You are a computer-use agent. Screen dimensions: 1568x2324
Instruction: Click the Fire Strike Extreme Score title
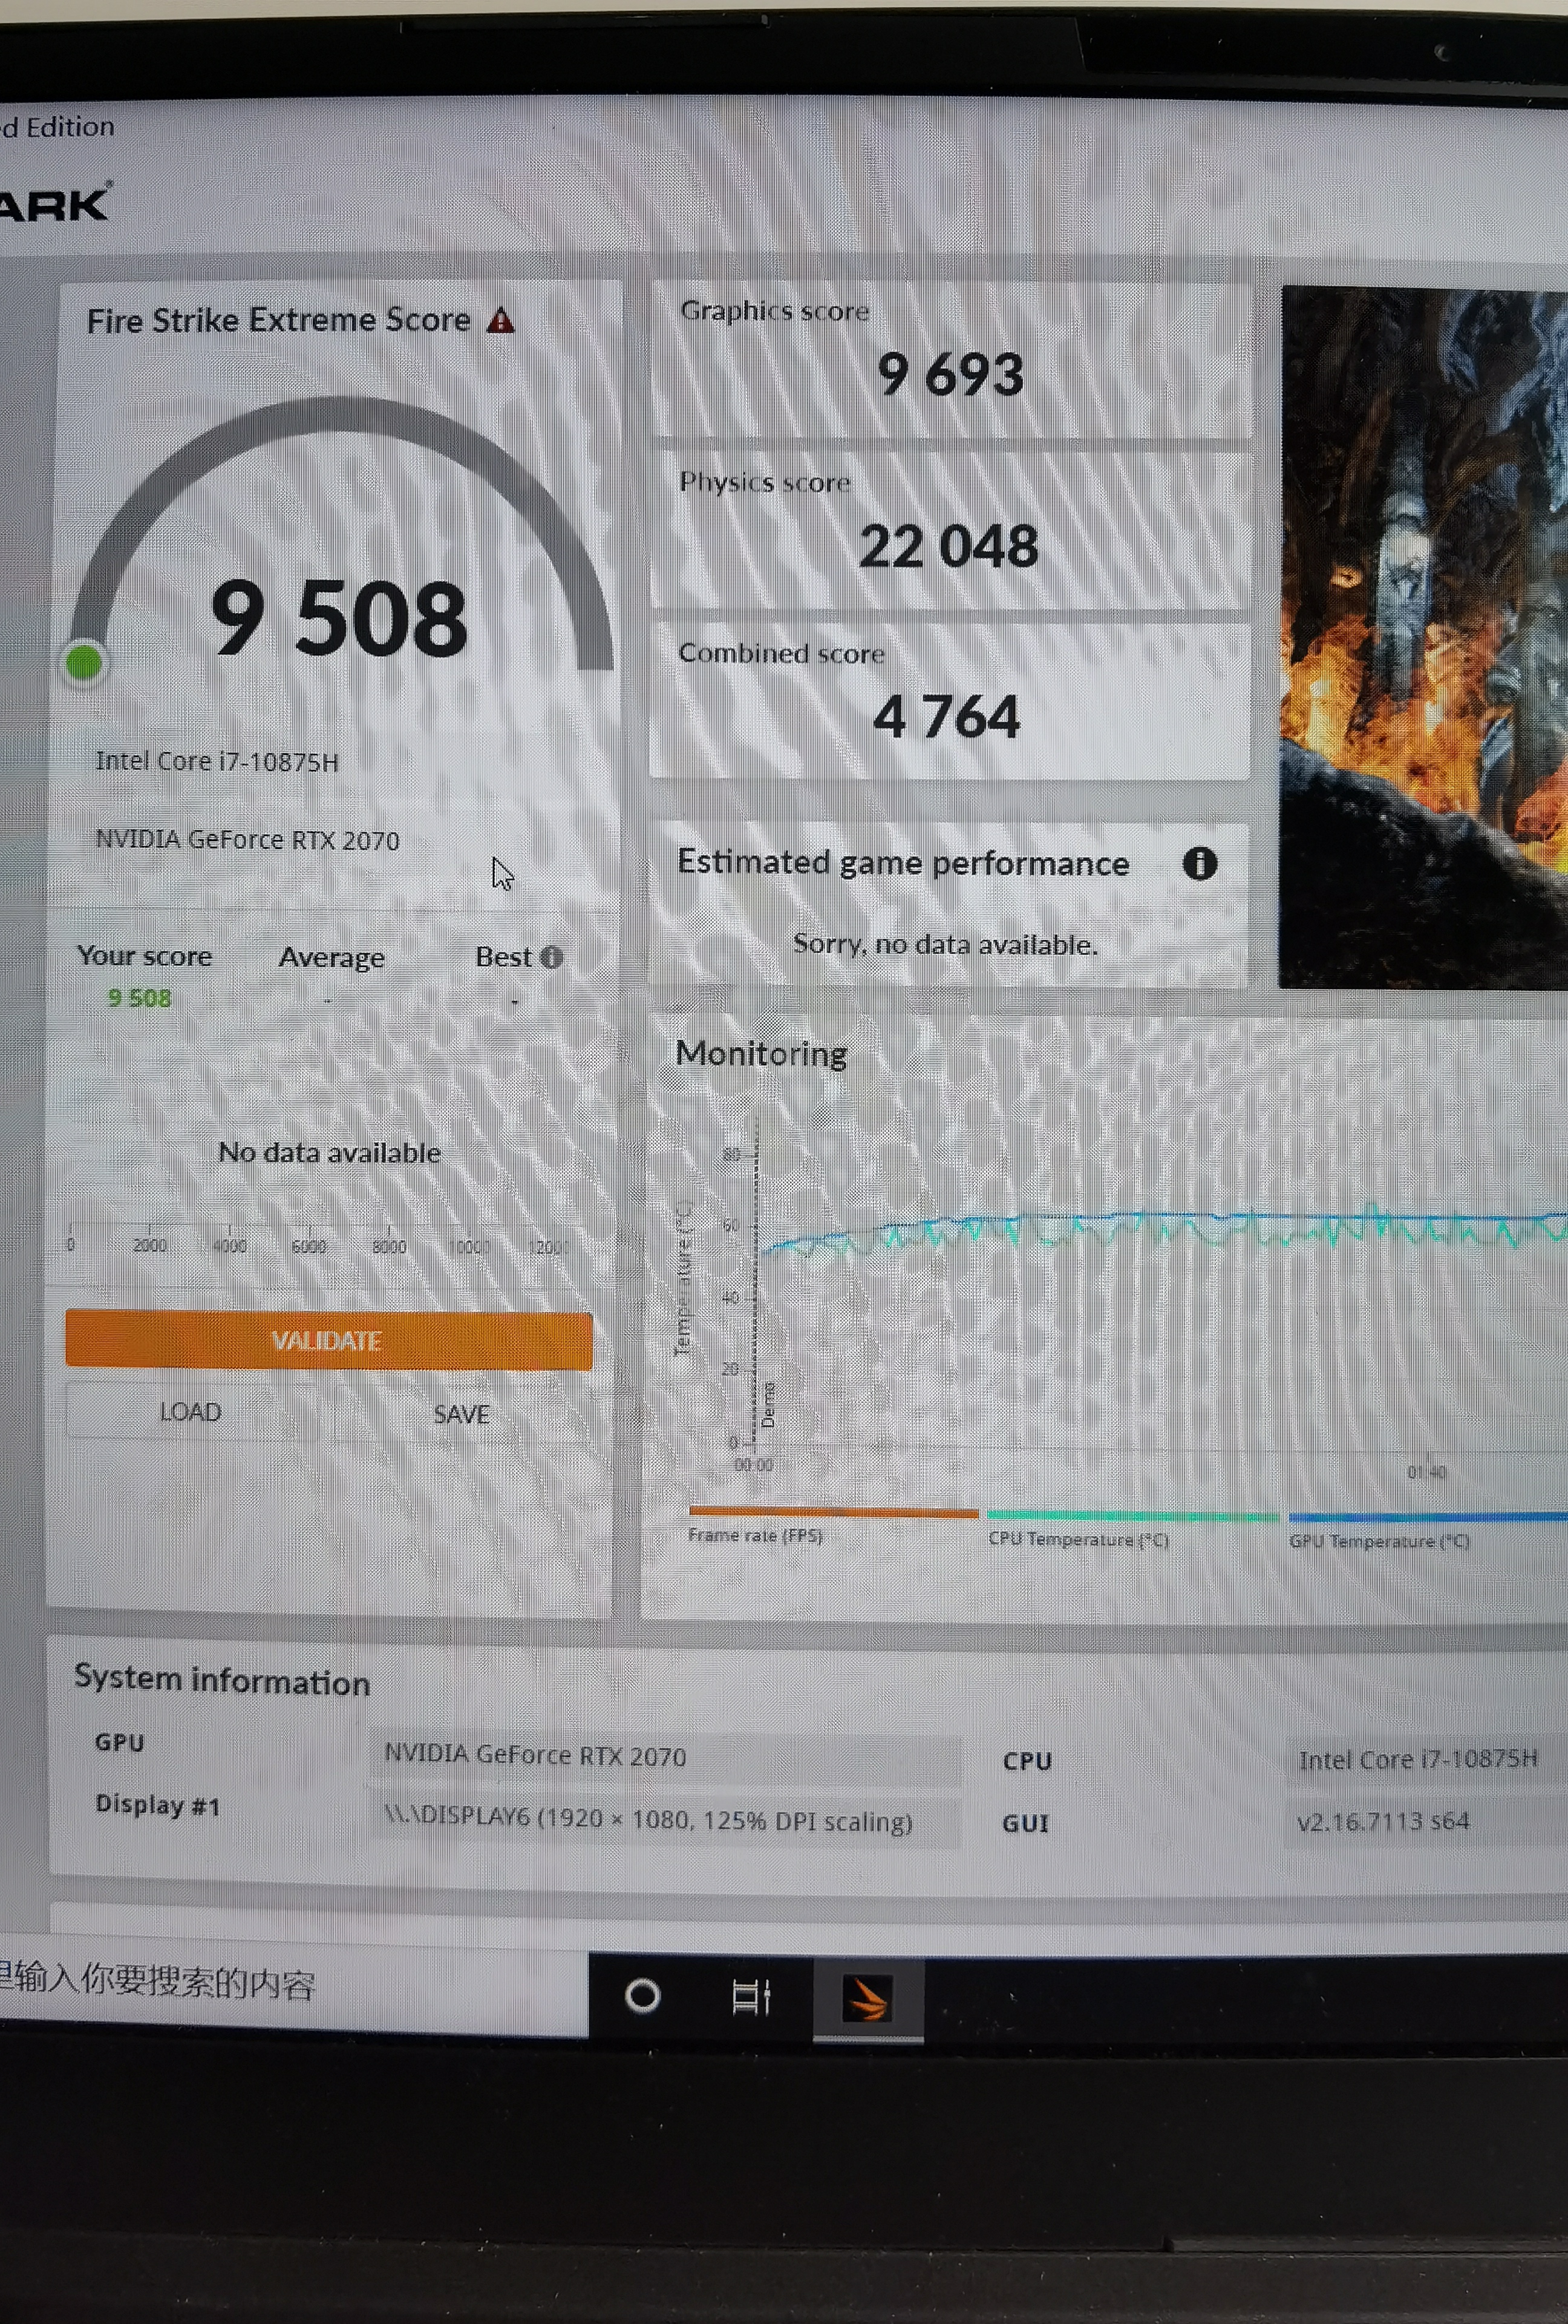(x=279, y=320)
